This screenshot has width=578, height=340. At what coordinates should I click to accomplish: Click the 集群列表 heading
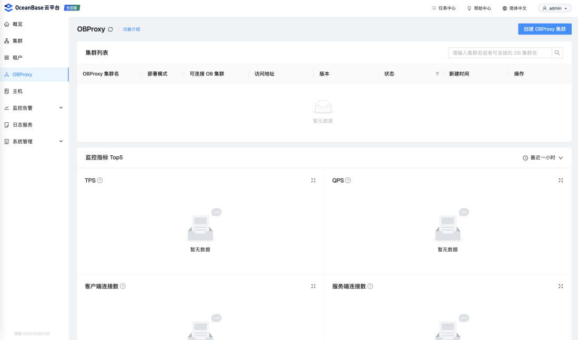[97, 53]
